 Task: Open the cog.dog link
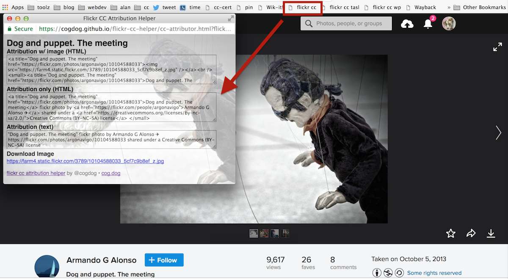pyautogui.click(x=111, y=173)
